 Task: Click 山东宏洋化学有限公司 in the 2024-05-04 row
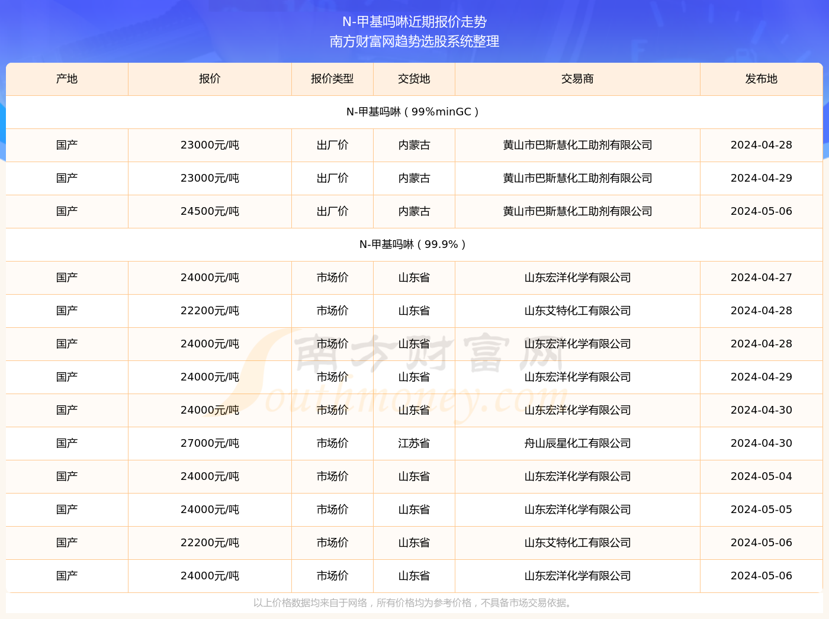coord(577,476)
